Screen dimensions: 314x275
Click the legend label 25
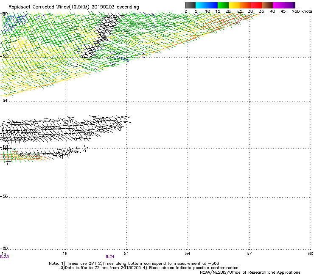240,11
